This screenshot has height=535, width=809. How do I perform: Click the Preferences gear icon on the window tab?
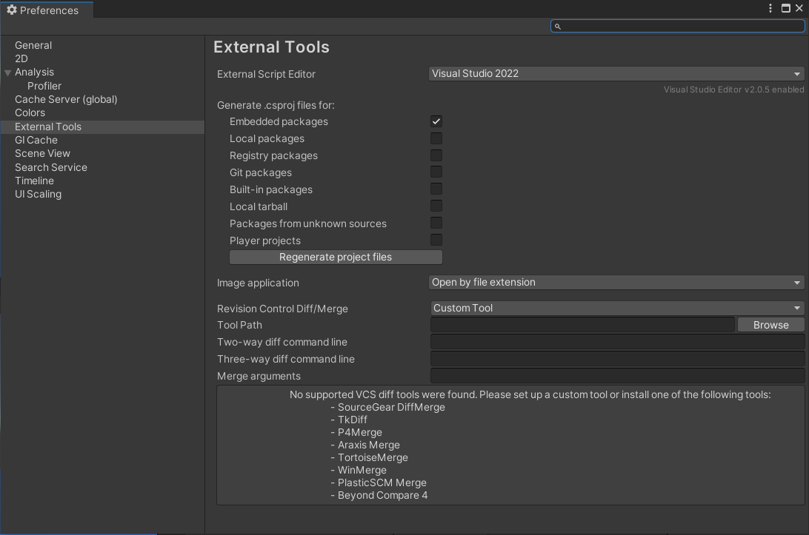point(10,10)
